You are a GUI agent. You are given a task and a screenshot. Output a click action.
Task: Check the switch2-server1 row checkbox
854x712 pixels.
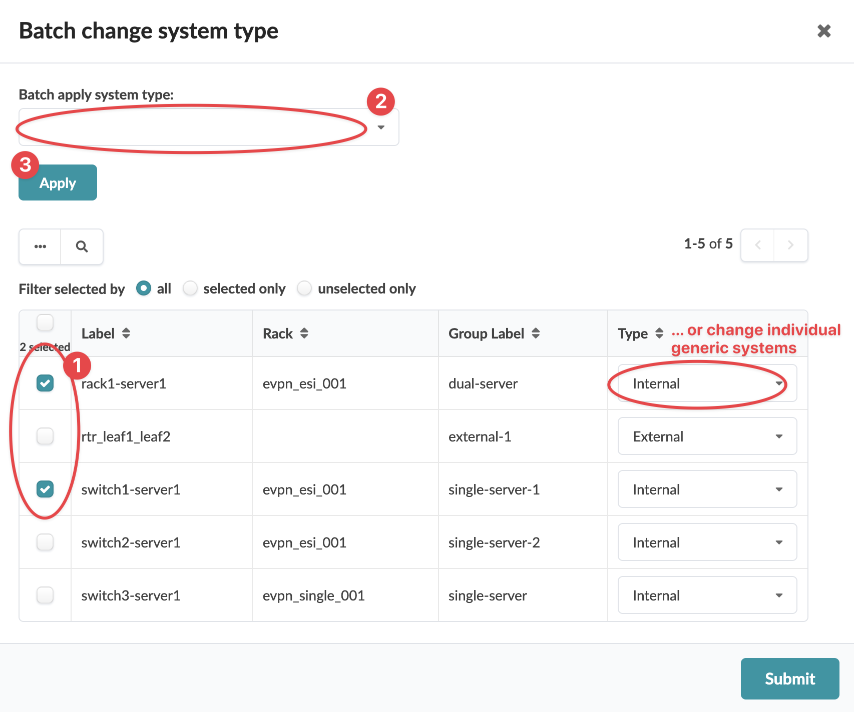45,542
